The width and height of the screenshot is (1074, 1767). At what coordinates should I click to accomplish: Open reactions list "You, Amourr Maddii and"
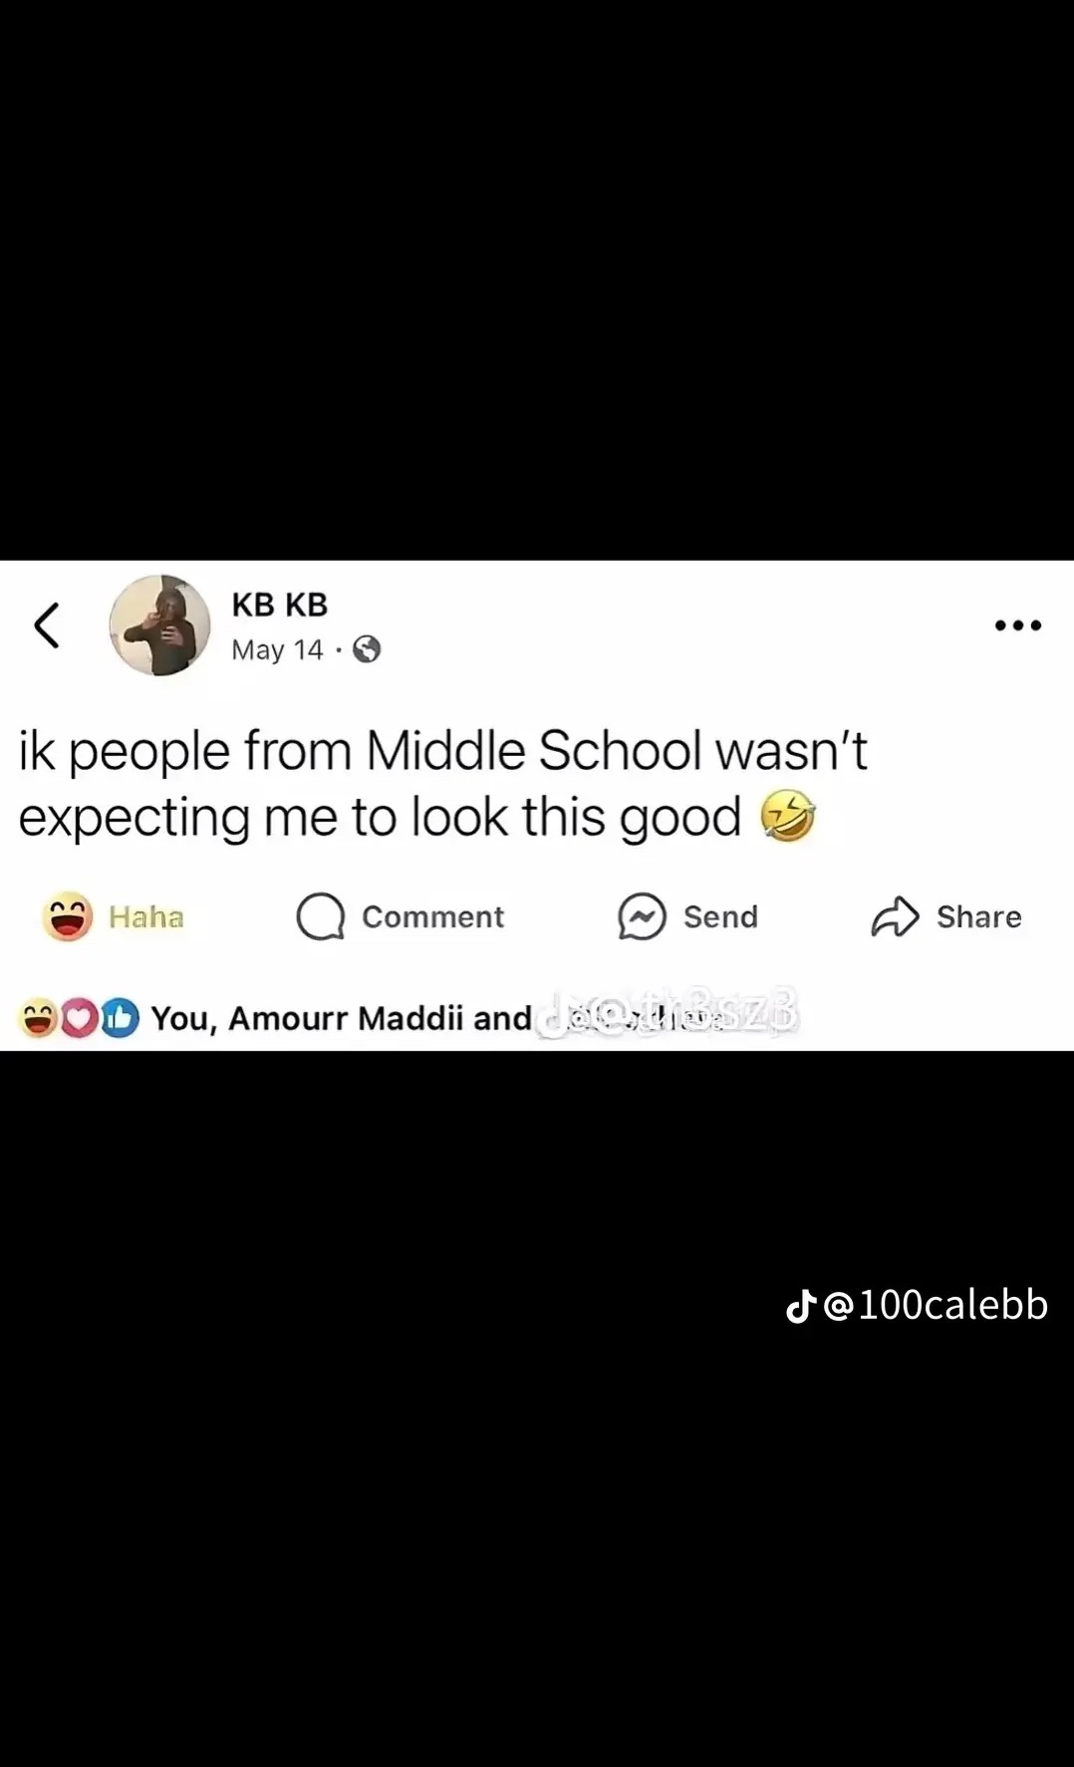pos(341,1018)
